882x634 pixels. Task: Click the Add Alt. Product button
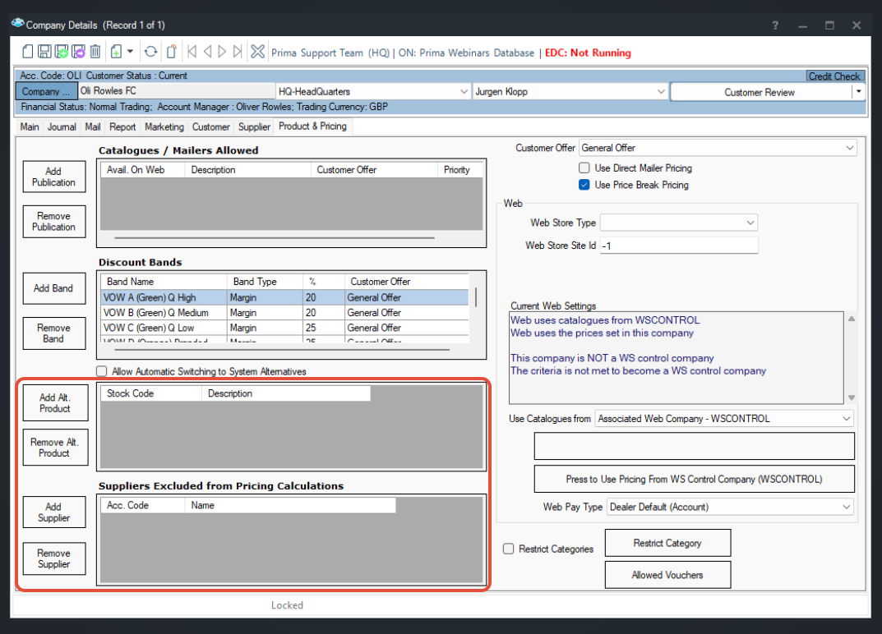55,403
